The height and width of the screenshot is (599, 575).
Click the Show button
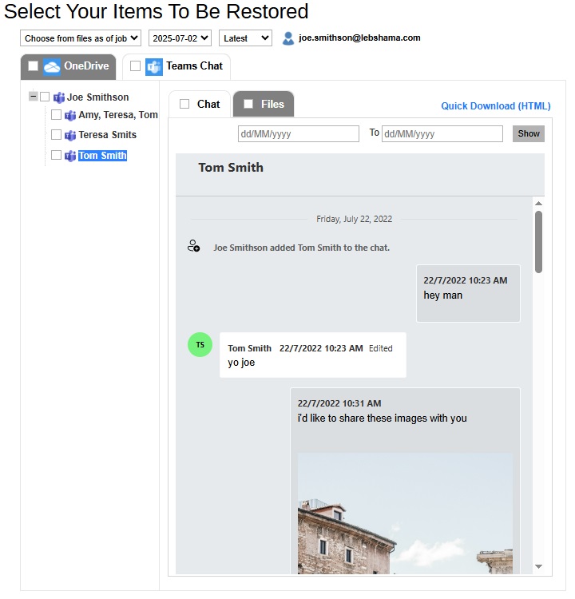click(529, 133)
